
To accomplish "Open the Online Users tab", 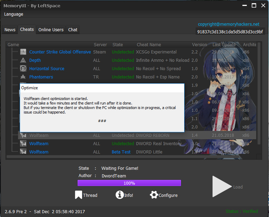I will (51, 30).
